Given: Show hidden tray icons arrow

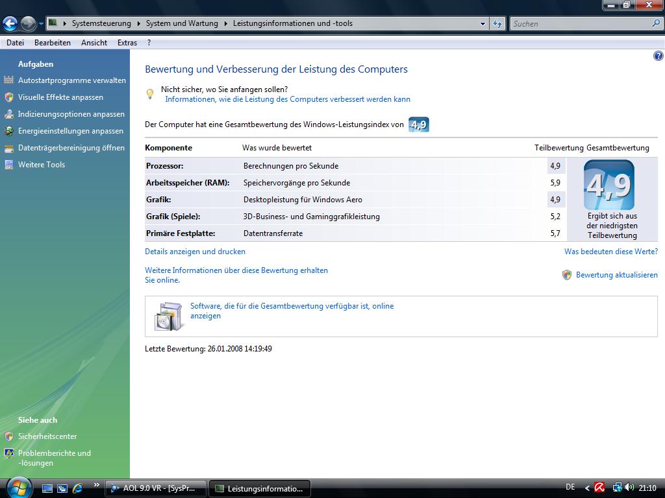Looking at the screenshot, I should (587, 488).
